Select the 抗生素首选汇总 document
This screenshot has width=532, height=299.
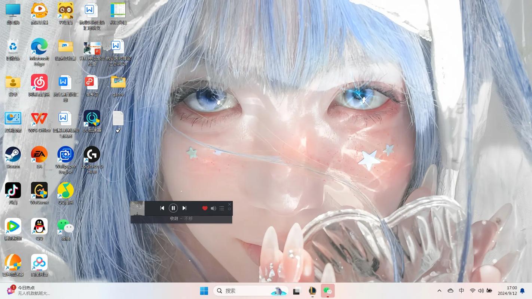click(x=65, y=88)
